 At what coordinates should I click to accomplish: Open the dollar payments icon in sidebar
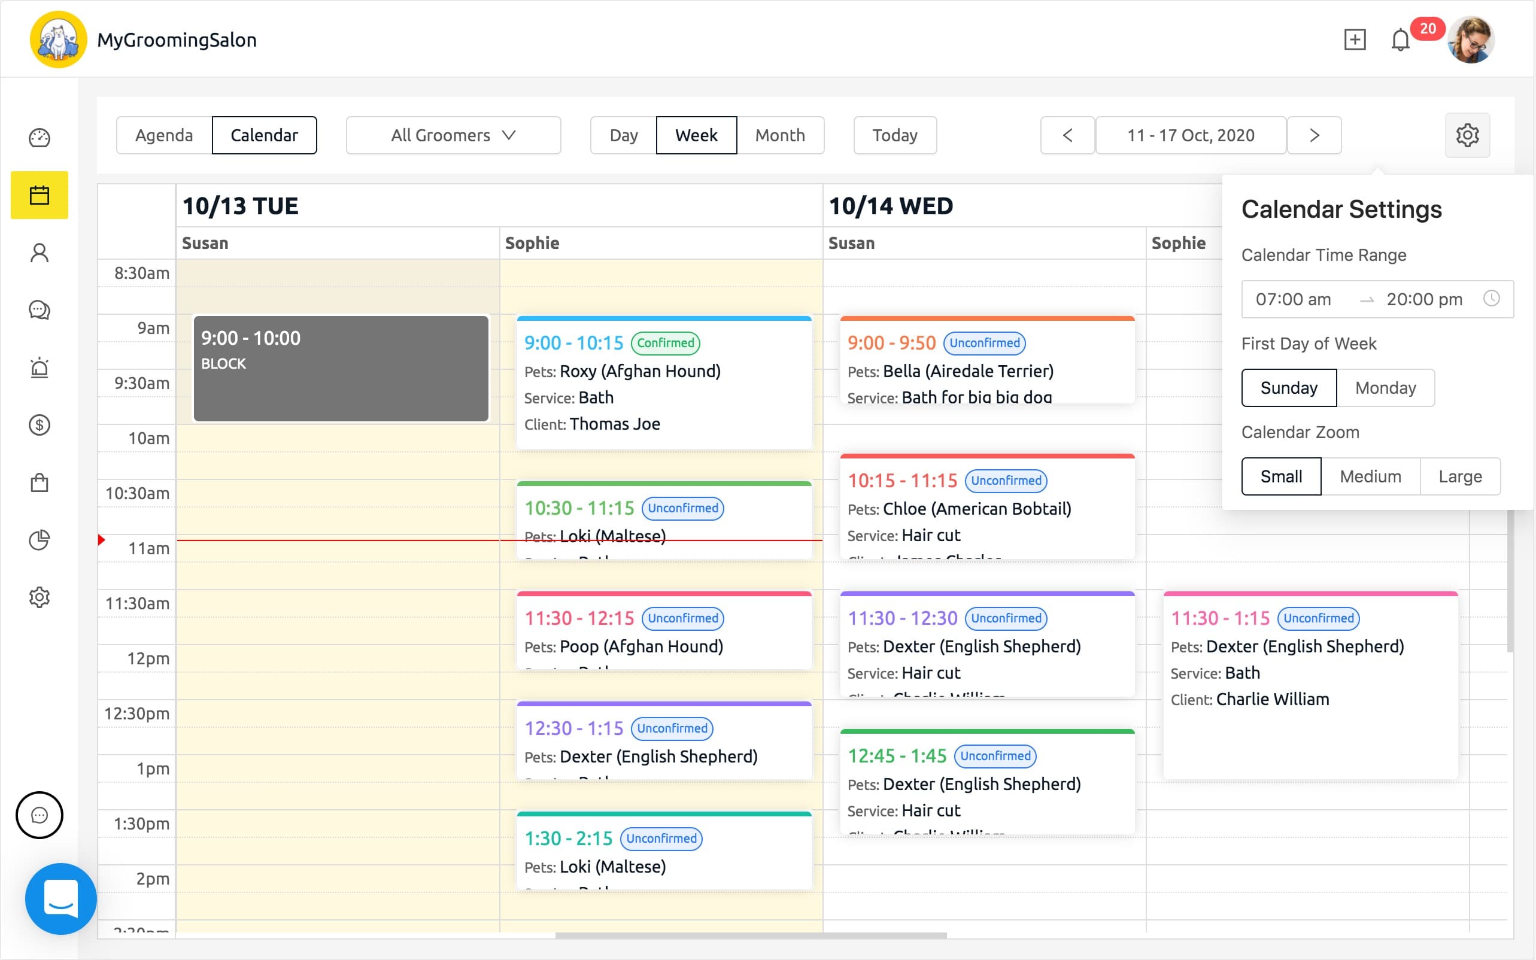coord(40,425)
